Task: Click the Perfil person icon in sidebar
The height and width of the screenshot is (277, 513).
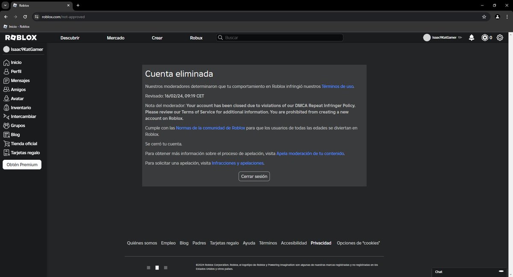Action: tap(6, 72)
